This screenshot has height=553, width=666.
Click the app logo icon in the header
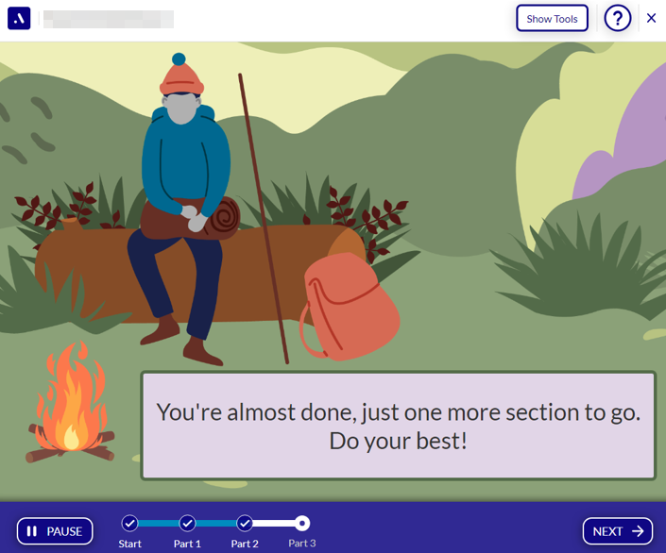(19, 18)
